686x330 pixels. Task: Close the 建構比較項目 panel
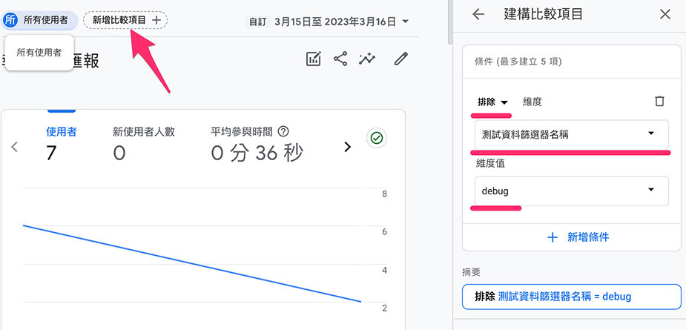(x=665, y=14)
